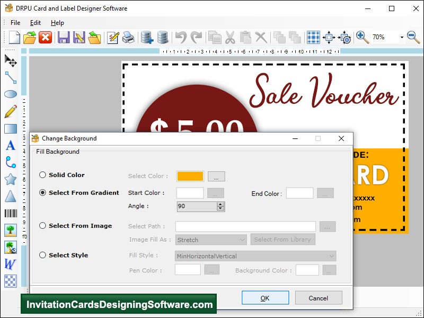Click the orange solid color swatch
The image size is (424, 318).
[x=190, y=176]
